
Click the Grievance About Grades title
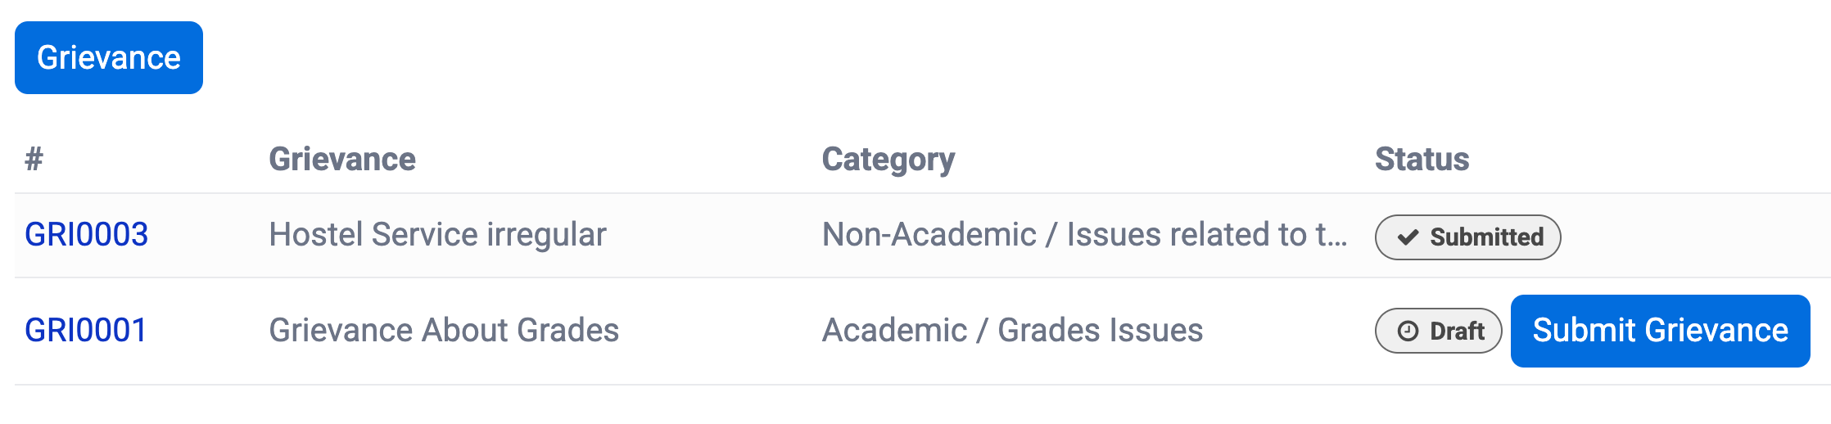coord(444,331)
